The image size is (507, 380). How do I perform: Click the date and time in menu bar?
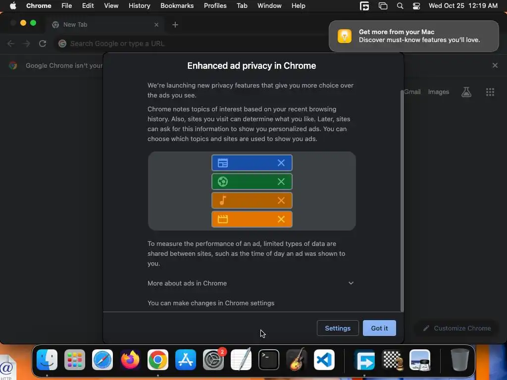[463, 6]
